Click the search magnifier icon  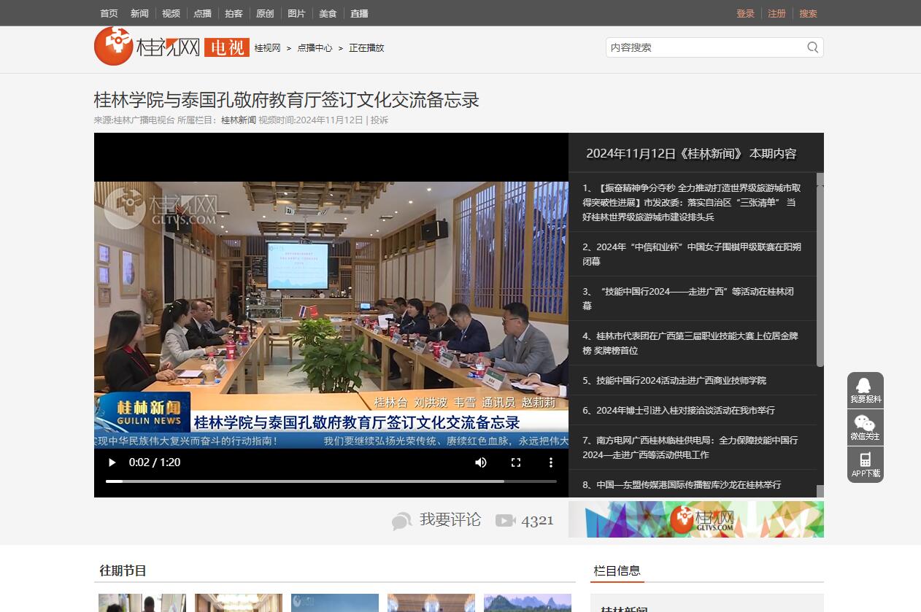pyautogui.click(x=812, y=47)
